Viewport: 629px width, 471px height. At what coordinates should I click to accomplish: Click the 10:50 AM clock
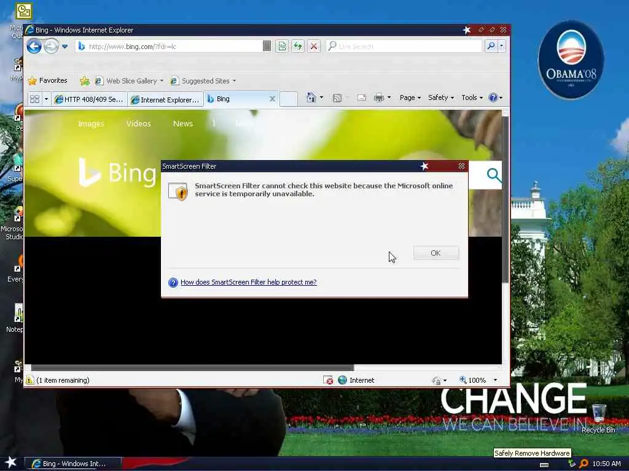click(606, 464)
